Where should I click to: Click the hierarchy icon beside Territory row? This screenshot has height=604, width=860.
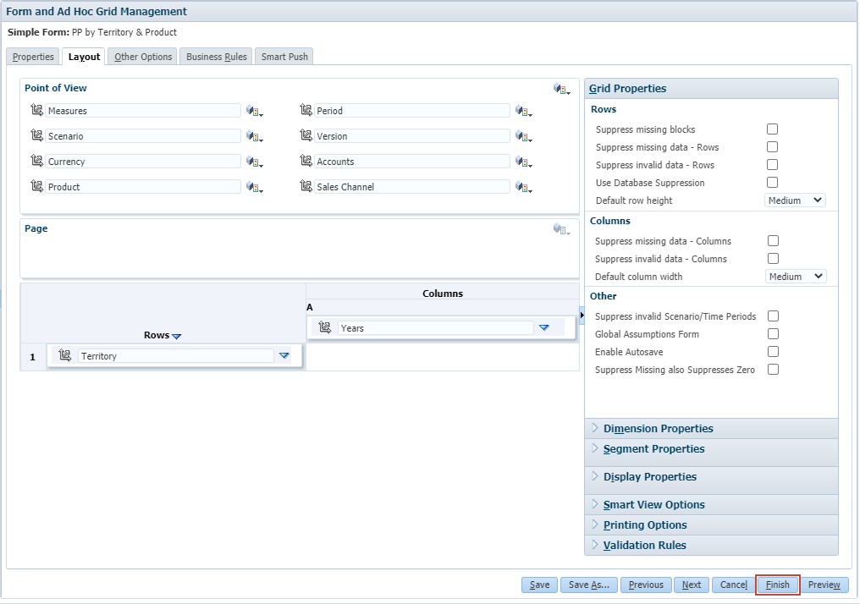click(x=64, y=356)
